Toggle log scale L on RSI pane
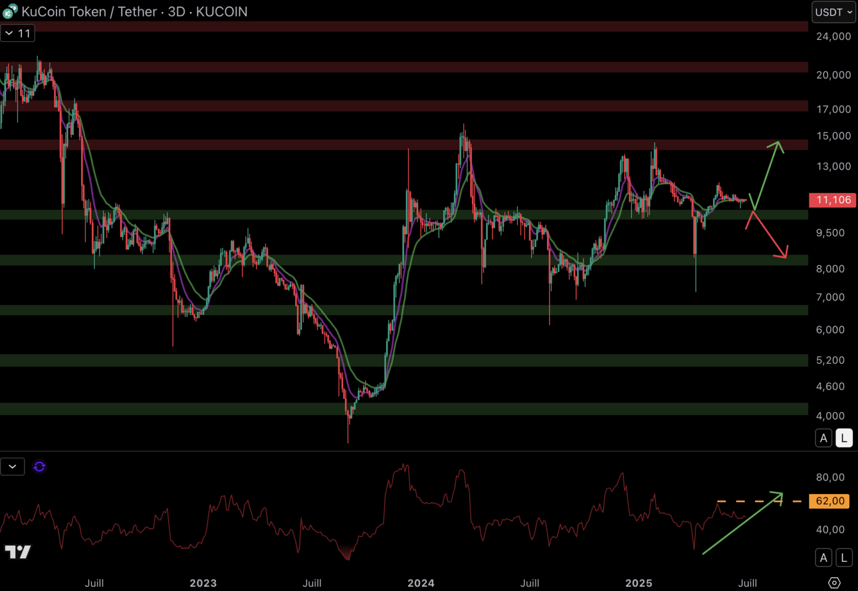The image size is (858, 591). click(844, 558)
